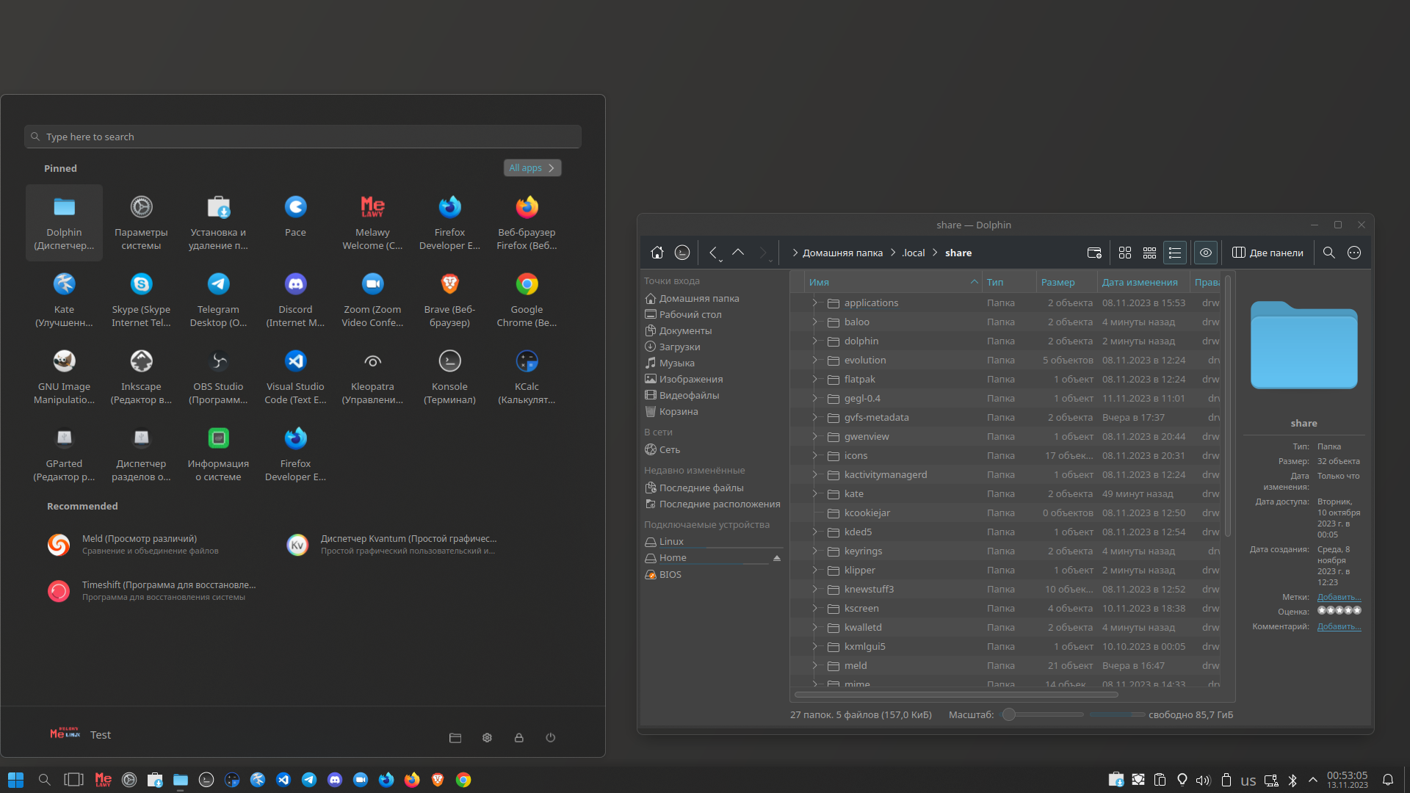This screenshot has width=1410, height=793.
Task: Switch to icons view mode
Action: point(1124,253)
